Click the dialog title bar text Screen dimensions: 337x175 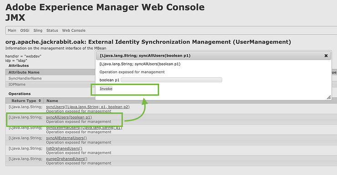click(145, 56)
